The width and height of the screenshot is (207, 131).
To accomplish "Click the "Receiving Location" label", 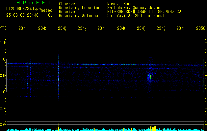I will pos(80,8).
